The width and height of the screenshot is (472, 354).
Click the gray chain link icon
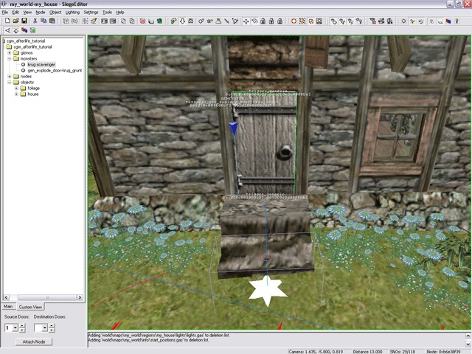[x=333, y=21]
